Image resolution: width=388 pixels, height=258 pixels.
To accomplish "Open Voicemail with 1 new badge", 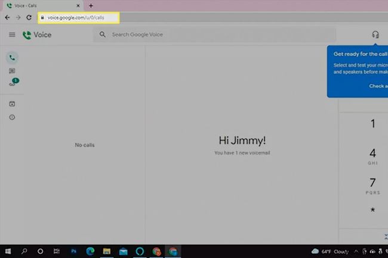I will 13,82.
